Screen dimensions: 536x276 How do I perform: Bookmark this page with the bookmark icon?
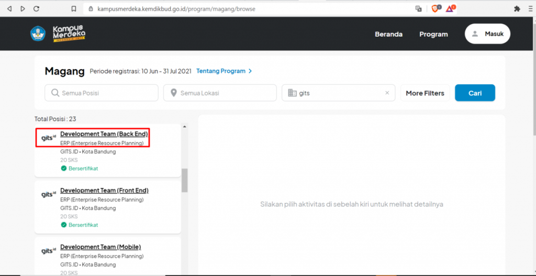pos(73,9)
